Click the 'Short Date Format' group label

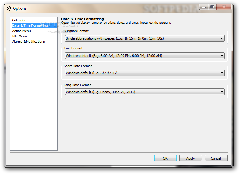pos(78,66)
